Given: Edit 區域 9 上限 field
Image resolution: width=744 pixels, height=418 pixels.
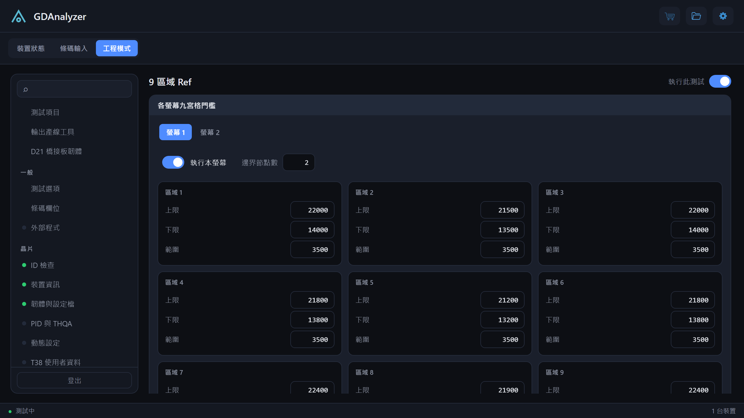Looking at the screenshot, I should tap(693, 388).
